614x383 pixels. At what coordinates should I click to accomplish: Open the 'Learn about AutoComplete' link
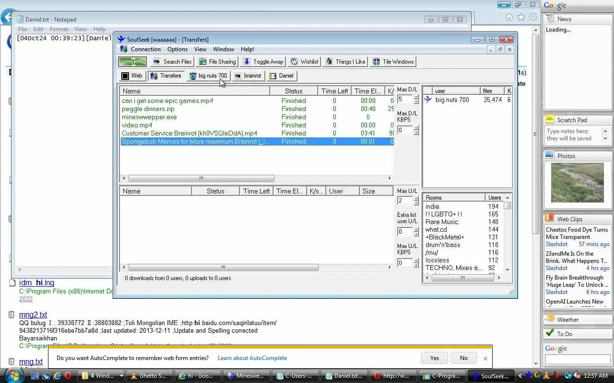252,358
